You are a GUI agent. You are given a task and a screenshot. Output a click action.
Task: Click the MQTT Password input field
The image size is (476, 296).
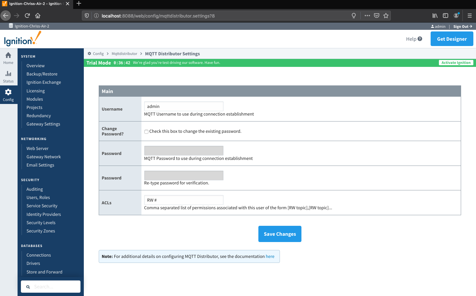pyautogui.click(x=184, y=151)
